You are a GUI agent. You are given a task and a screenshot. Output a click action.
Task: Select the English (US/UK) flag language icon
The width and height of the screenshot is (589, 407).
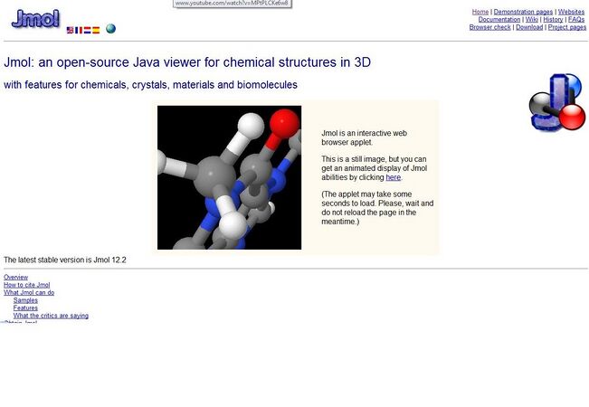tap(70, 30)
